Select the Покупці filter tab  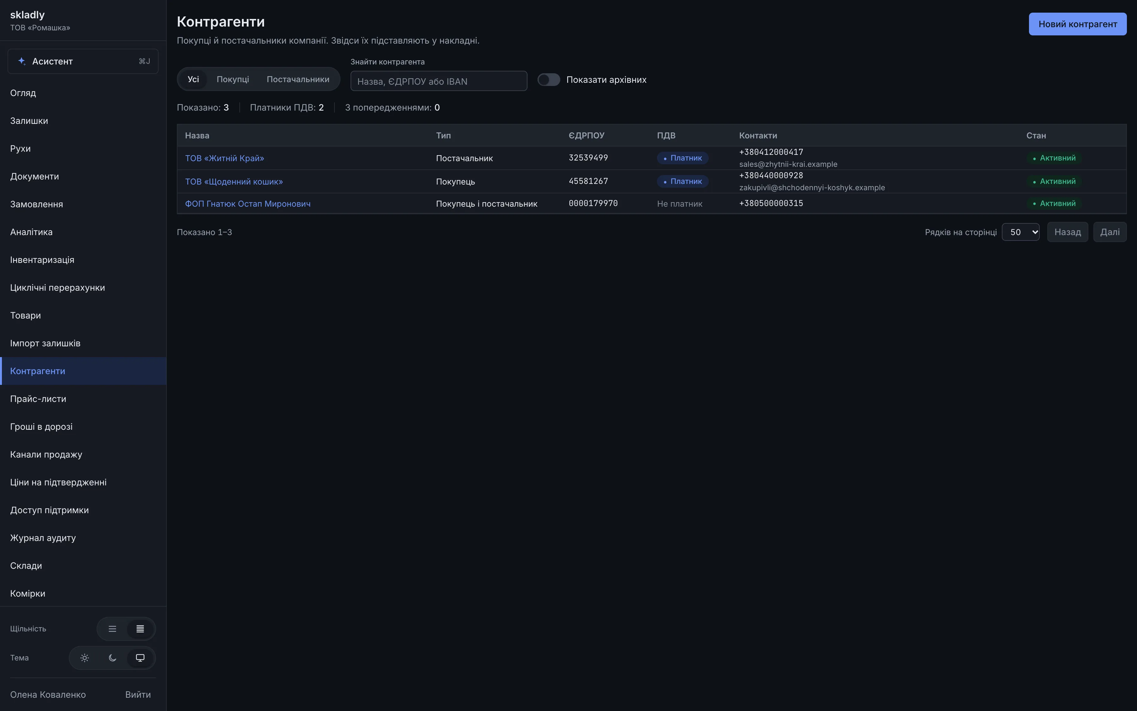tap(232, 79)
